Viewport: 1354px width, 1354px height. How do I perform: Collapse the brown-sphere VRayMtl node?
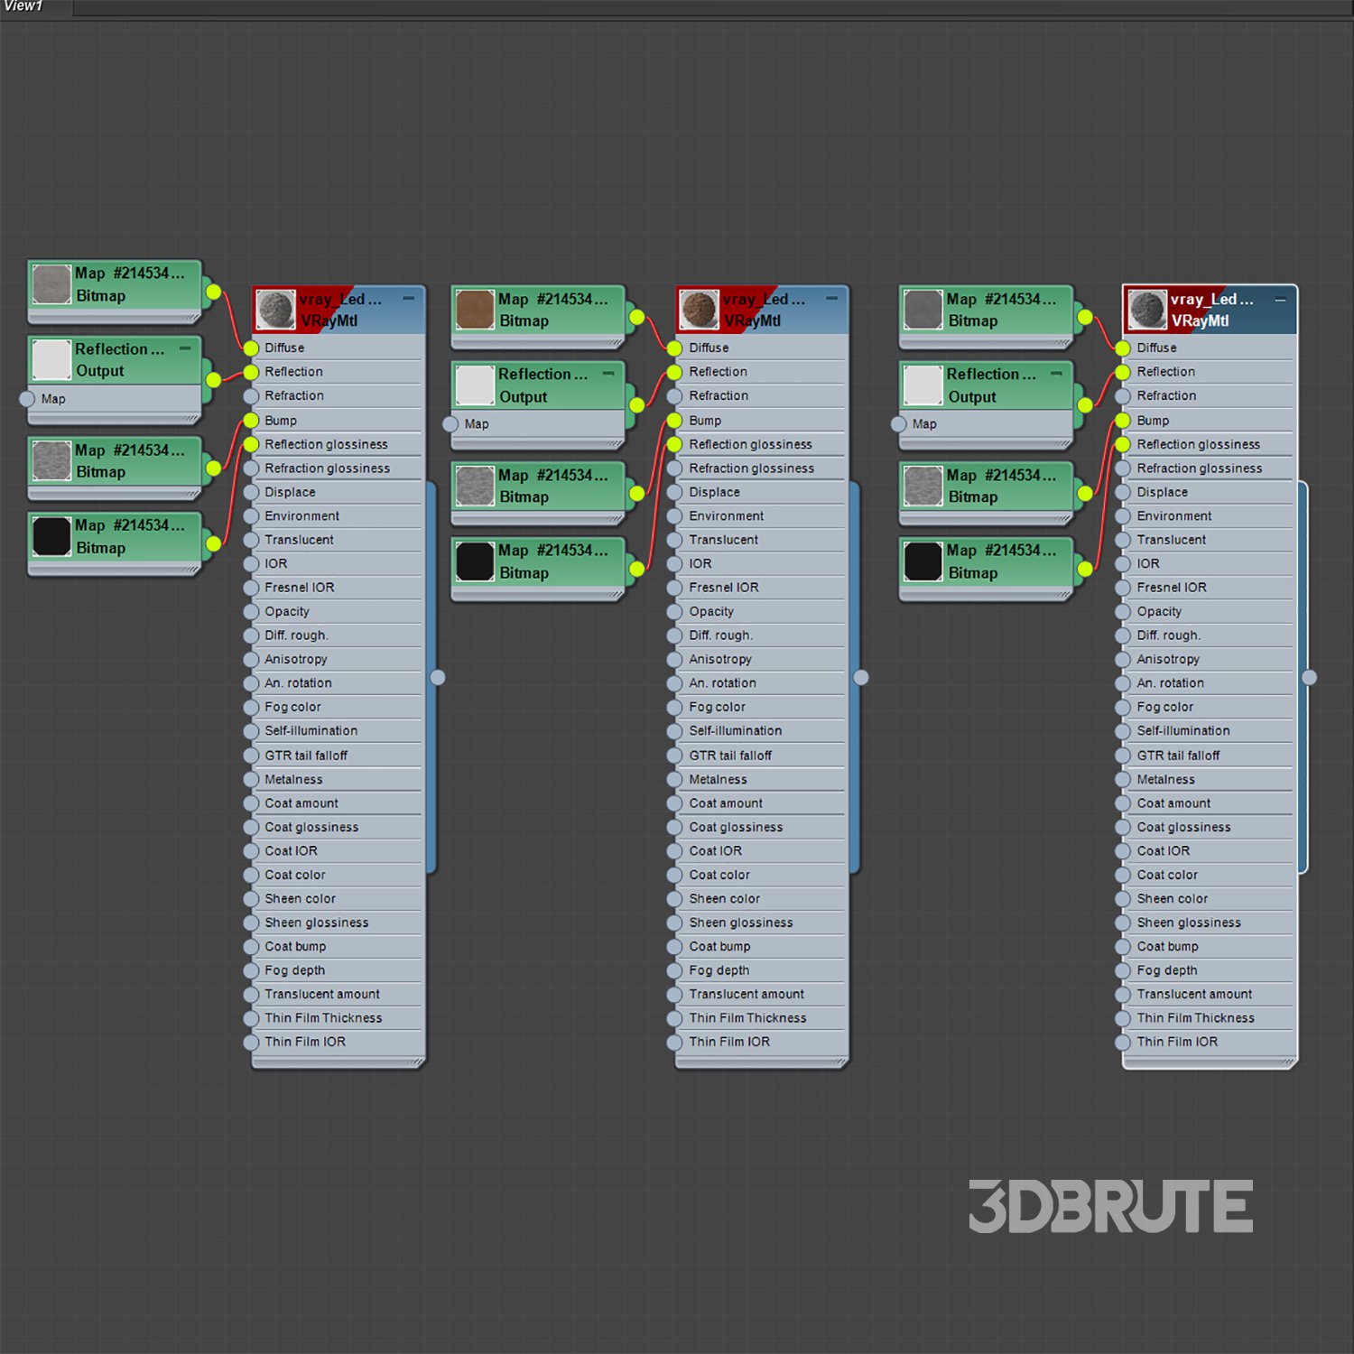coord(831,298)
